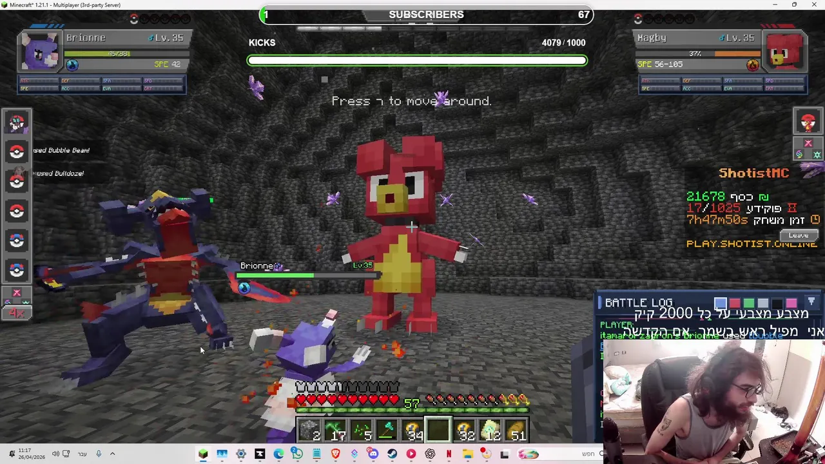Choose the gray Battle Log color swatch

(763, 304)
